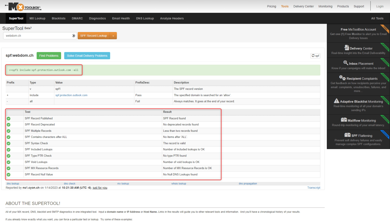This screenshot has width=390, height=222.
Task: Click Solve Email Delivery Problems
Action: [87, 55]
